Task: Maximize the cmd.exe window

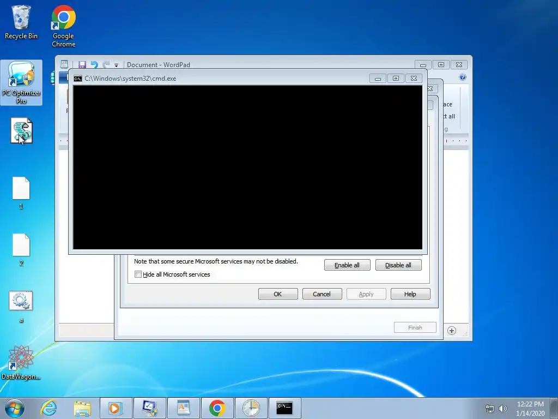Action: pyautogui.click(x=396, y=79)
